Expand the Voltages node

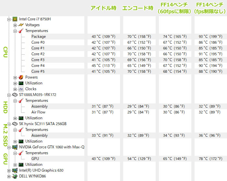tap(15, 25)
